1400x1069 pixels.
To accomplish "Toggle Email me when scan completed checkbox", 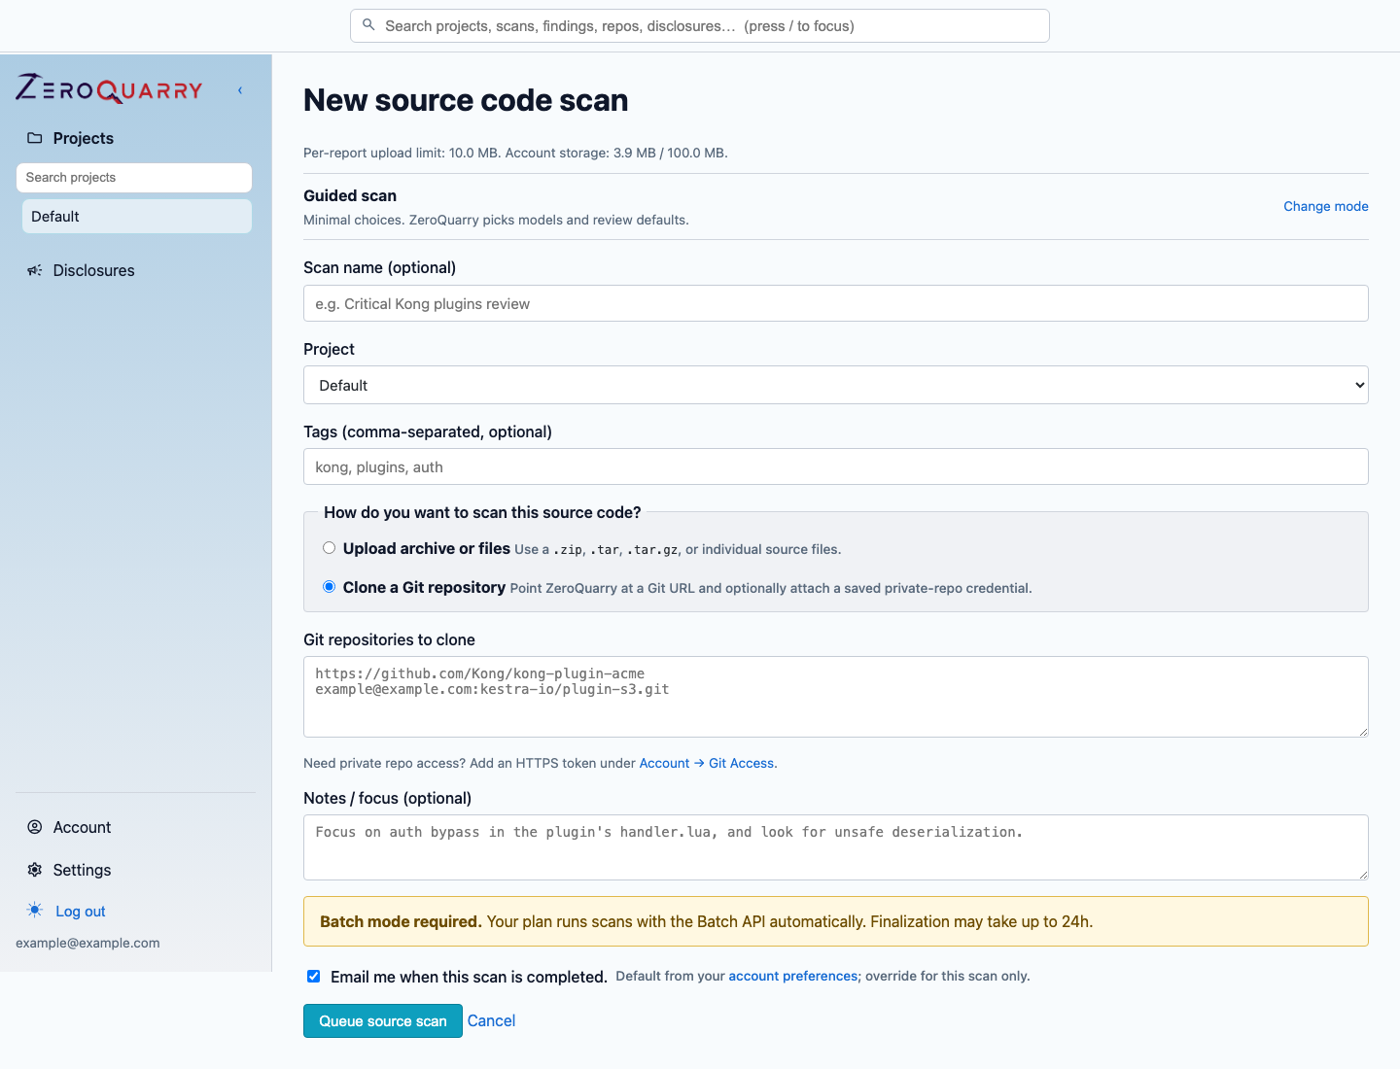I will pyautogui.click(x=314, y=977).
